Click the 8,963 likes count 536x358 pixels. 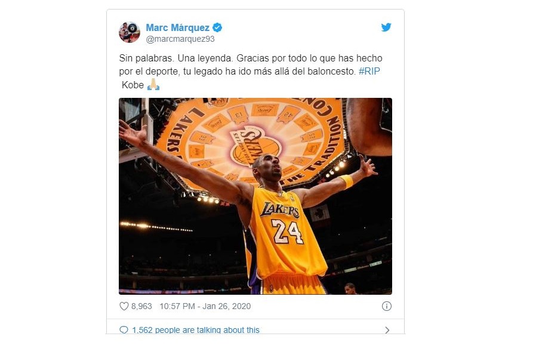(x=141, y=306)
